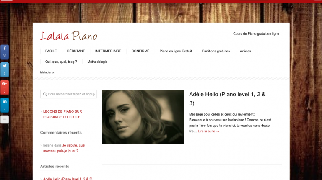Screen dimensions: 322x180
Task: Open Leçons de piano sur Plaisance du Touch
Action: click(x=62, y=114)
